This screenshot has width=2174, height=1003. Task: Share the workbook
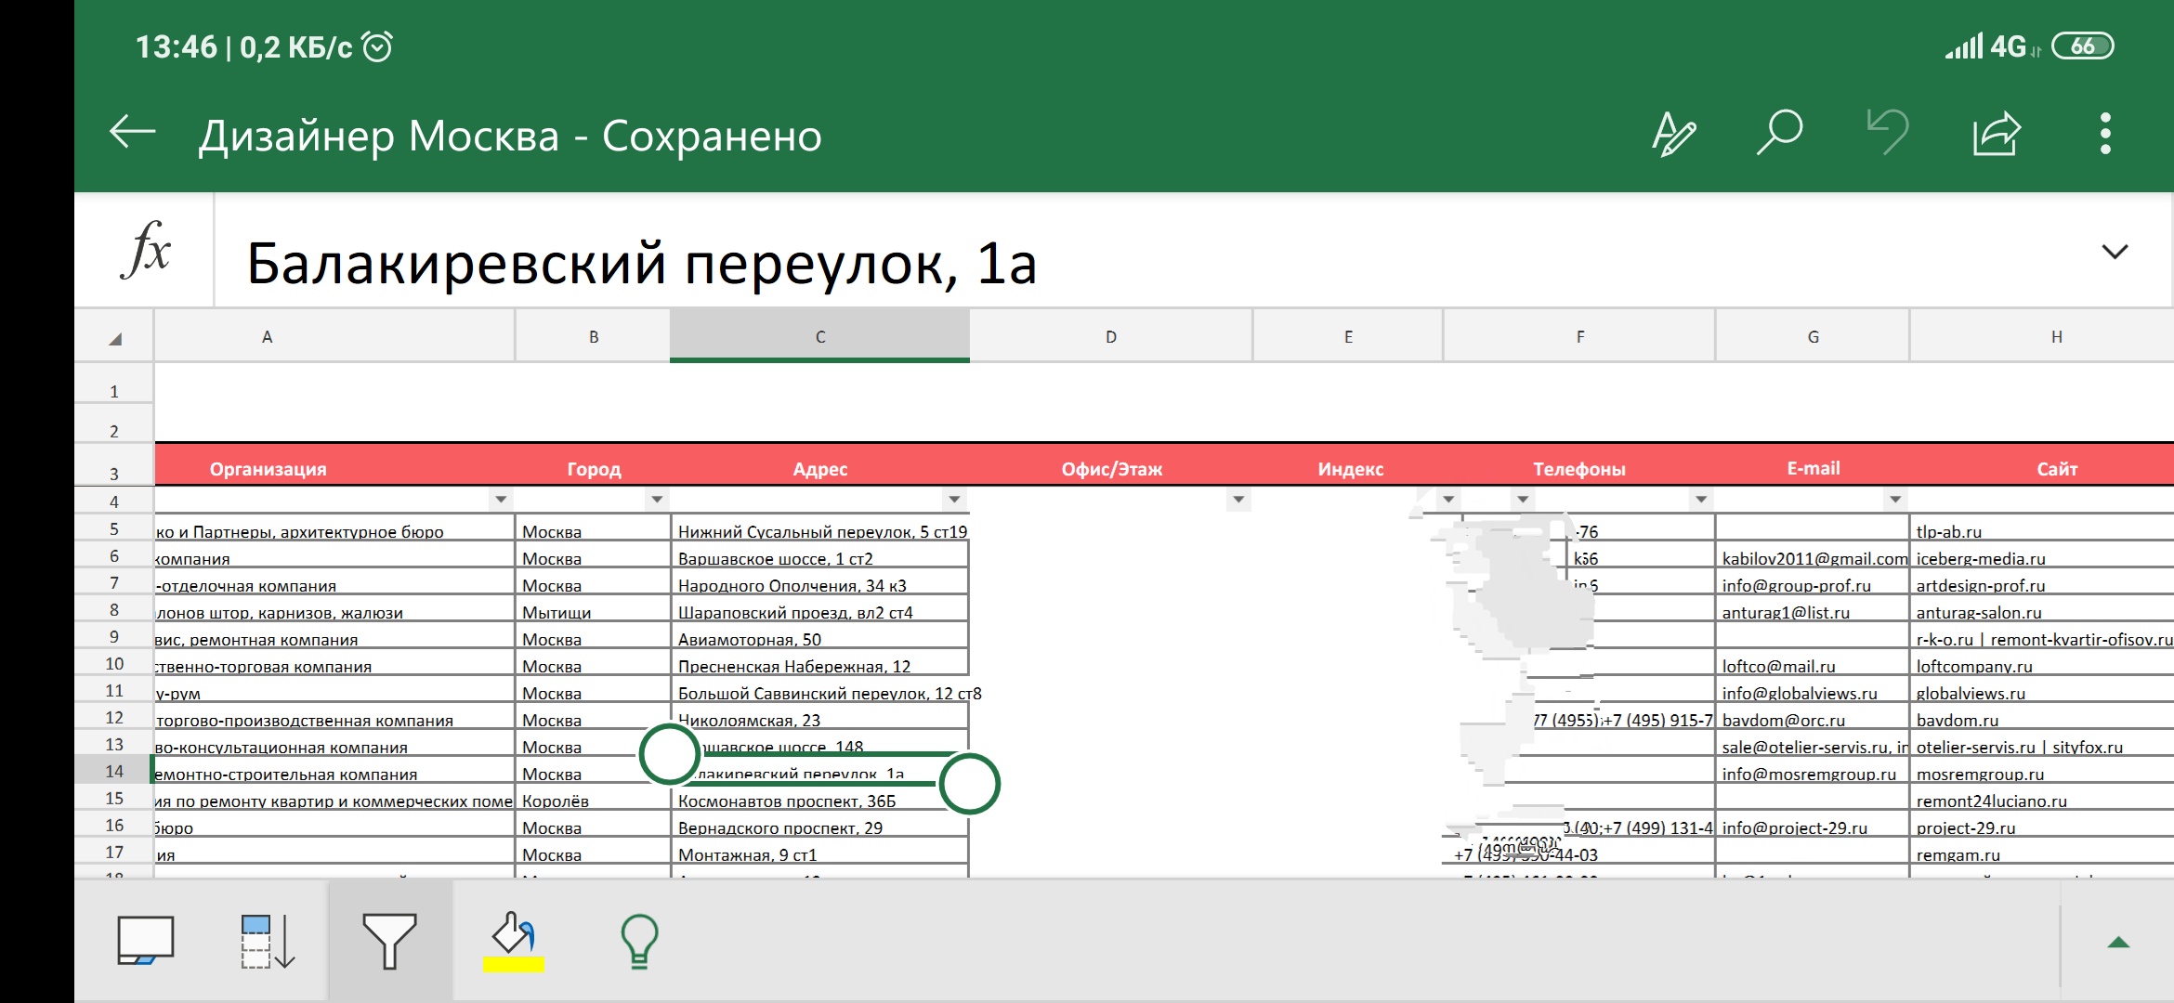(1997, 133)
